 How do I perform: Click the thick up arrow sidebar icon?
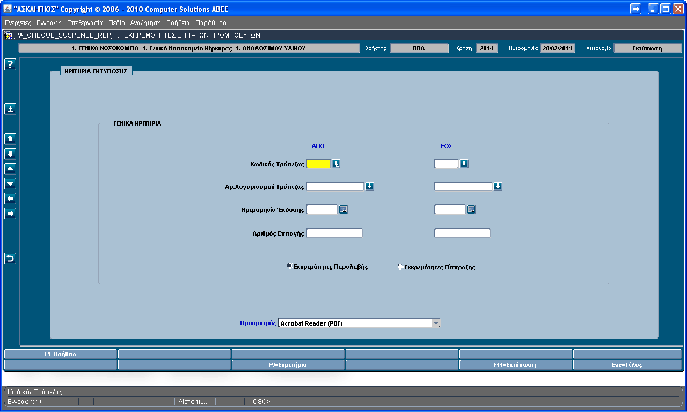pyautogui.click(x=10, y=139)
